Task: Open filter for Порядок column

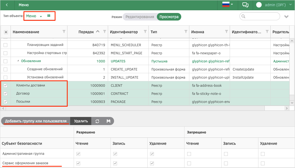Action: click(105, 32)
